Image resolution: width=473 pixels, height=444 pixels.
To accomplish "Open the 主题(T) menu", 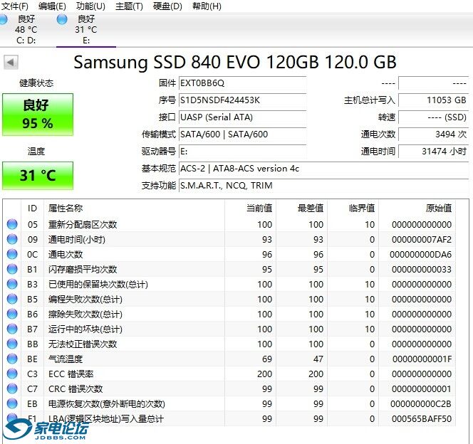I will (x=129, y=6).
